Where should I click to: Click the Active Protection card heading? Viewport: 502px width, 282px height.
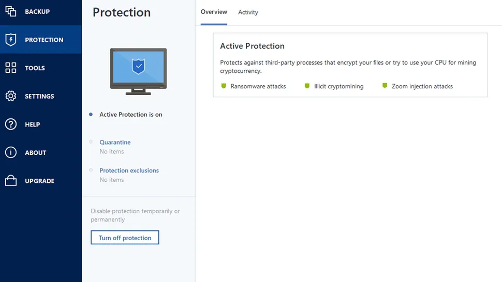pos(252,46)
